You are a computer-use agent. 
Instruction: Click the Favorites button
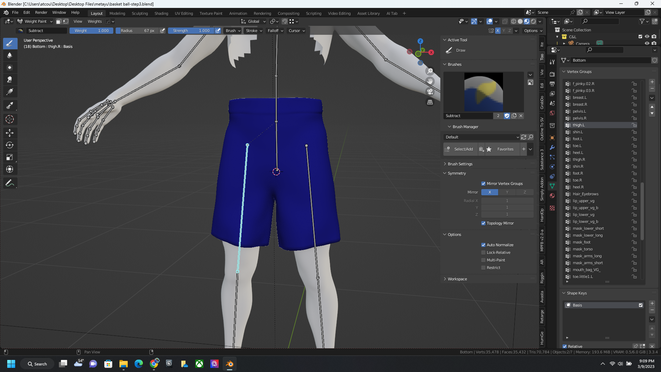pos(502,149)
